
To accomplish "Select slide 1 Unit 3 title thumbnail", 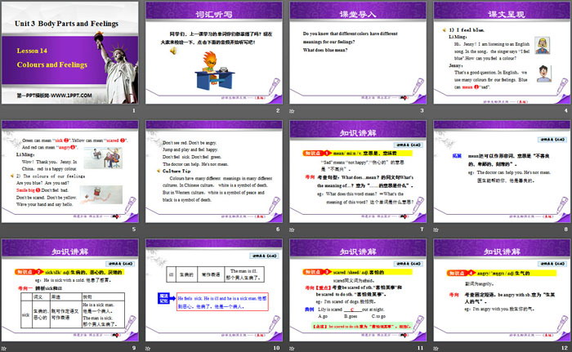I will tap(70, 52).
